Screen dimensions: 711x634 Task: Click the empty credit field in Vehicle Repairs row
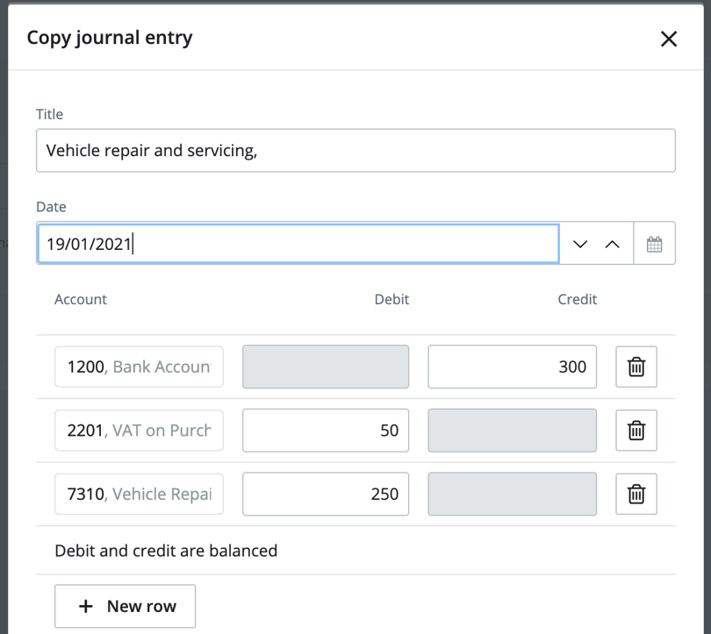[512, 495]
